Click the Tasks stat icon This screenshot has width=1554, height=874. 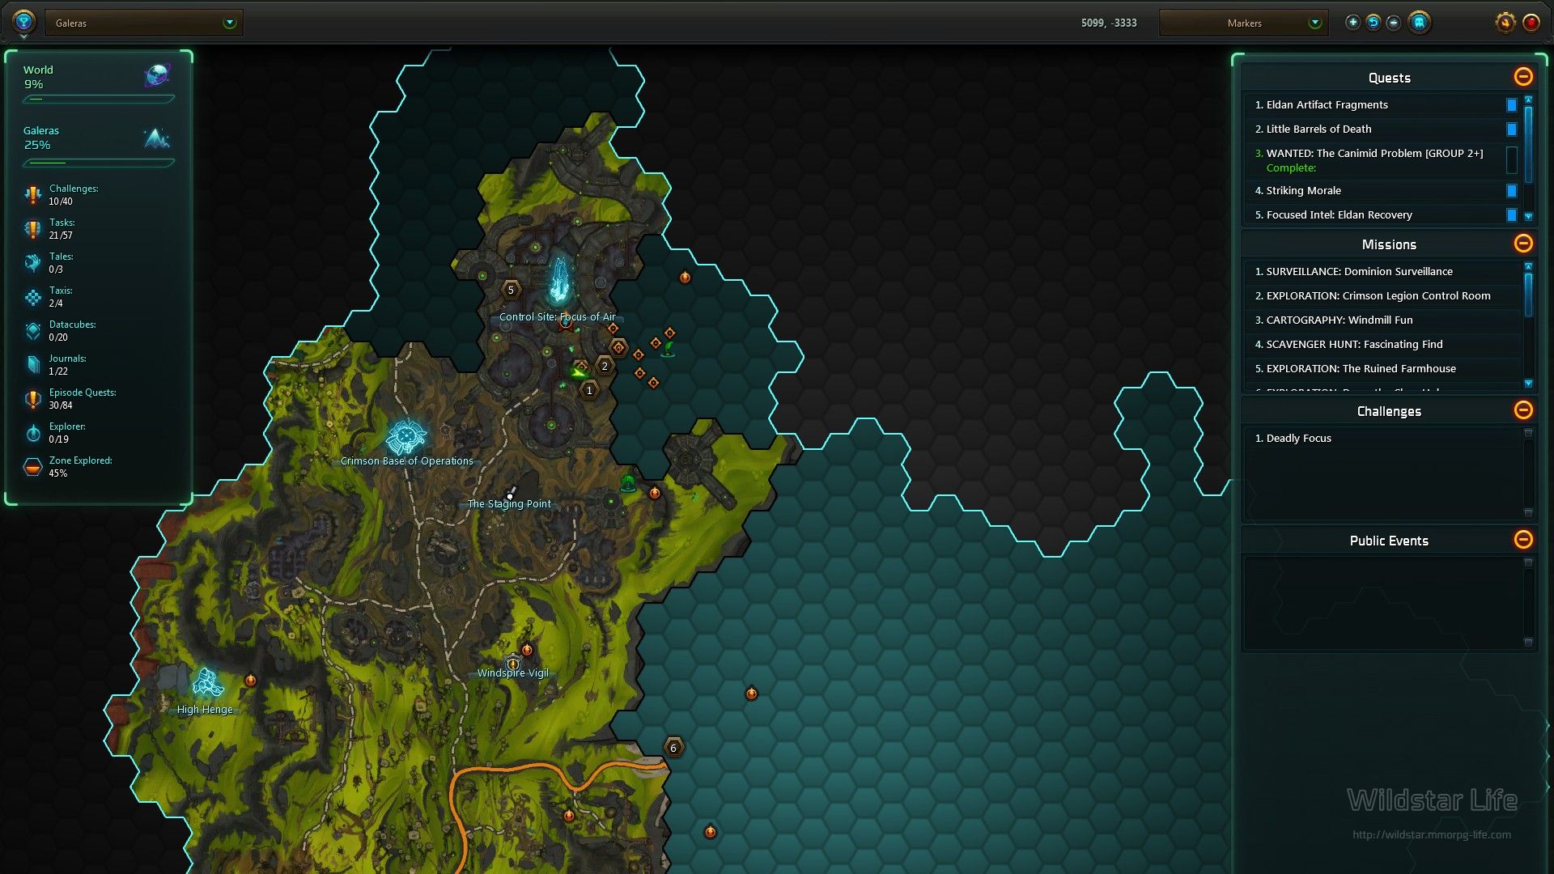[32, 229]
